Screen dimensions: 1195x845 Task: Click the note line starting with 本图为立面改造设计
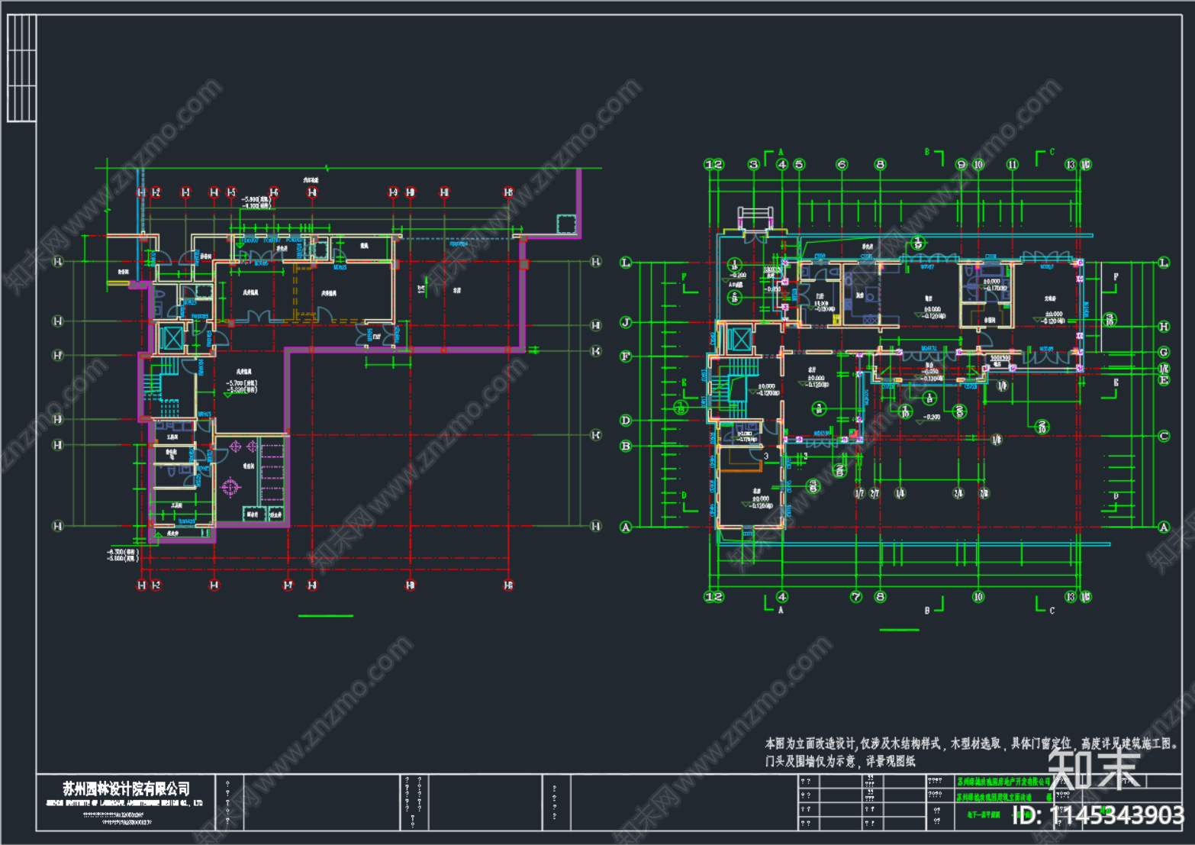pos(972,743)
